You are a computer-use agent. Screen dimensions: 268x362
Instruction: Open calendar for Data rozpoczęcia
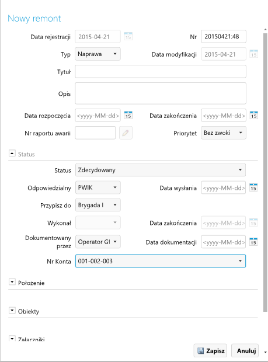pyautogui.click(x=128, y=115)
